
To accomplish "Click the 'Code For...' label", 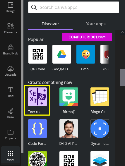I will (37, 144).
